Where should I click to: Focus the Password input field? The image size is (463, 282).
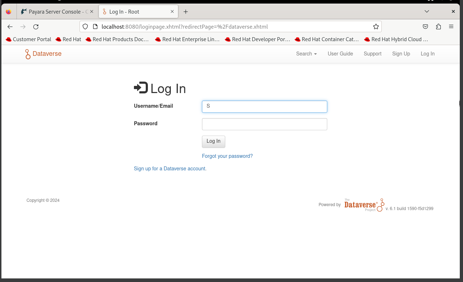coord(264,124)
